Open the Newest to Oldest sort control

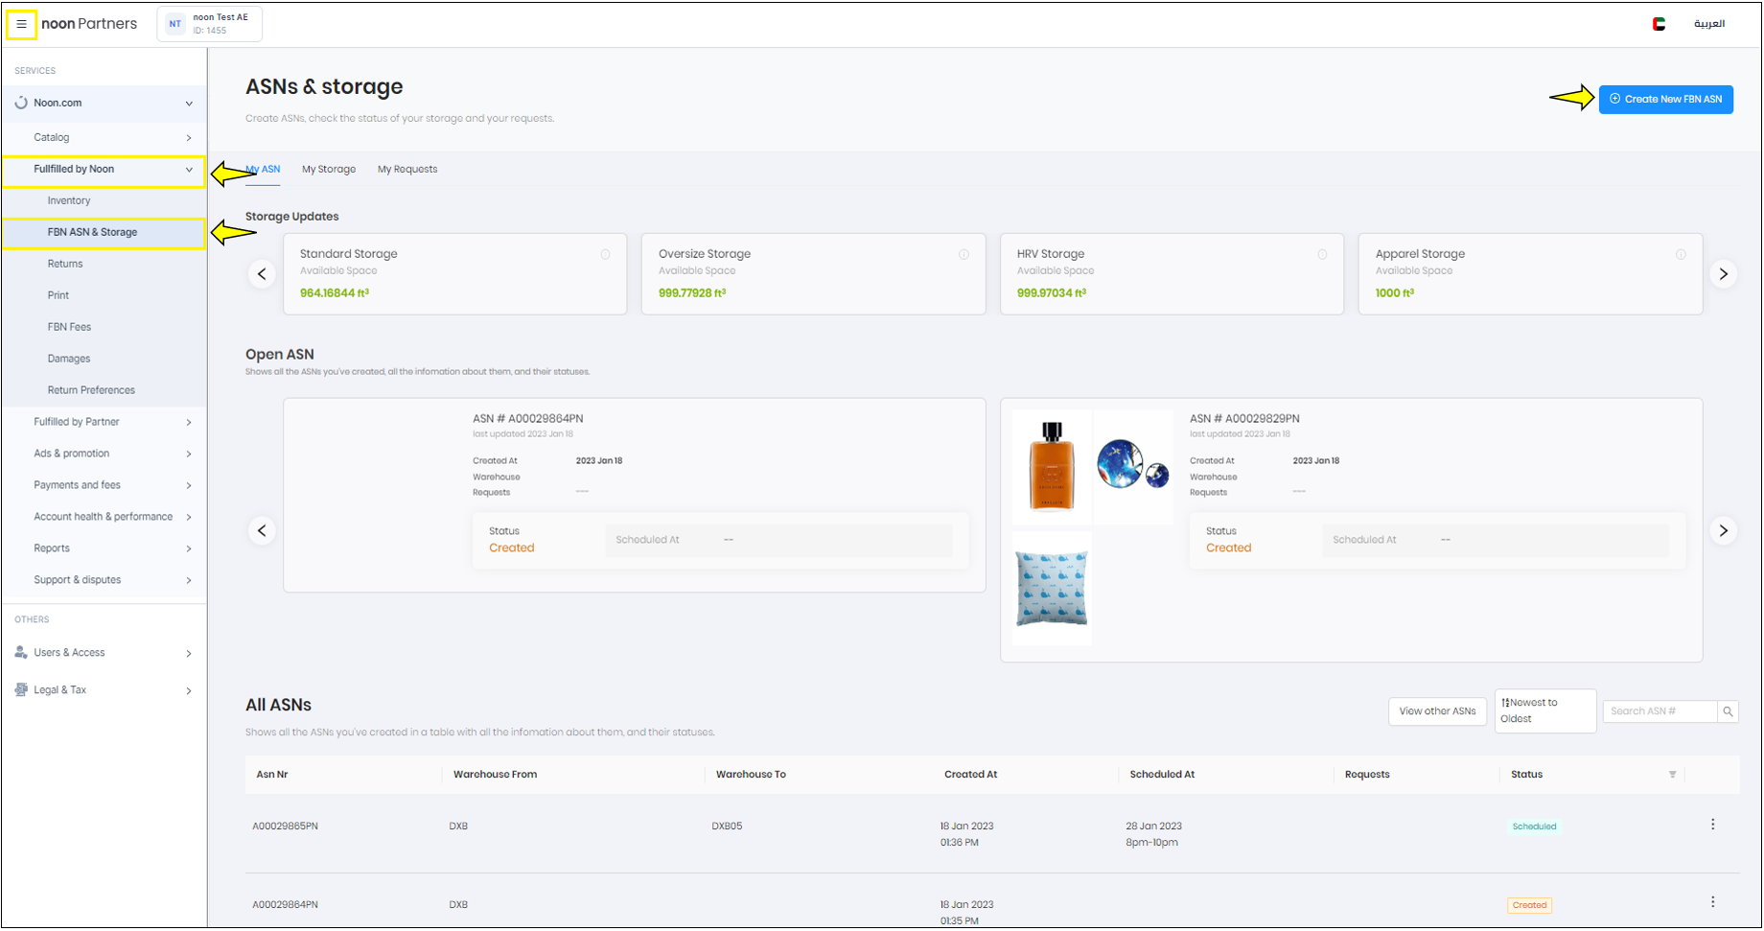pos(1544,710)
